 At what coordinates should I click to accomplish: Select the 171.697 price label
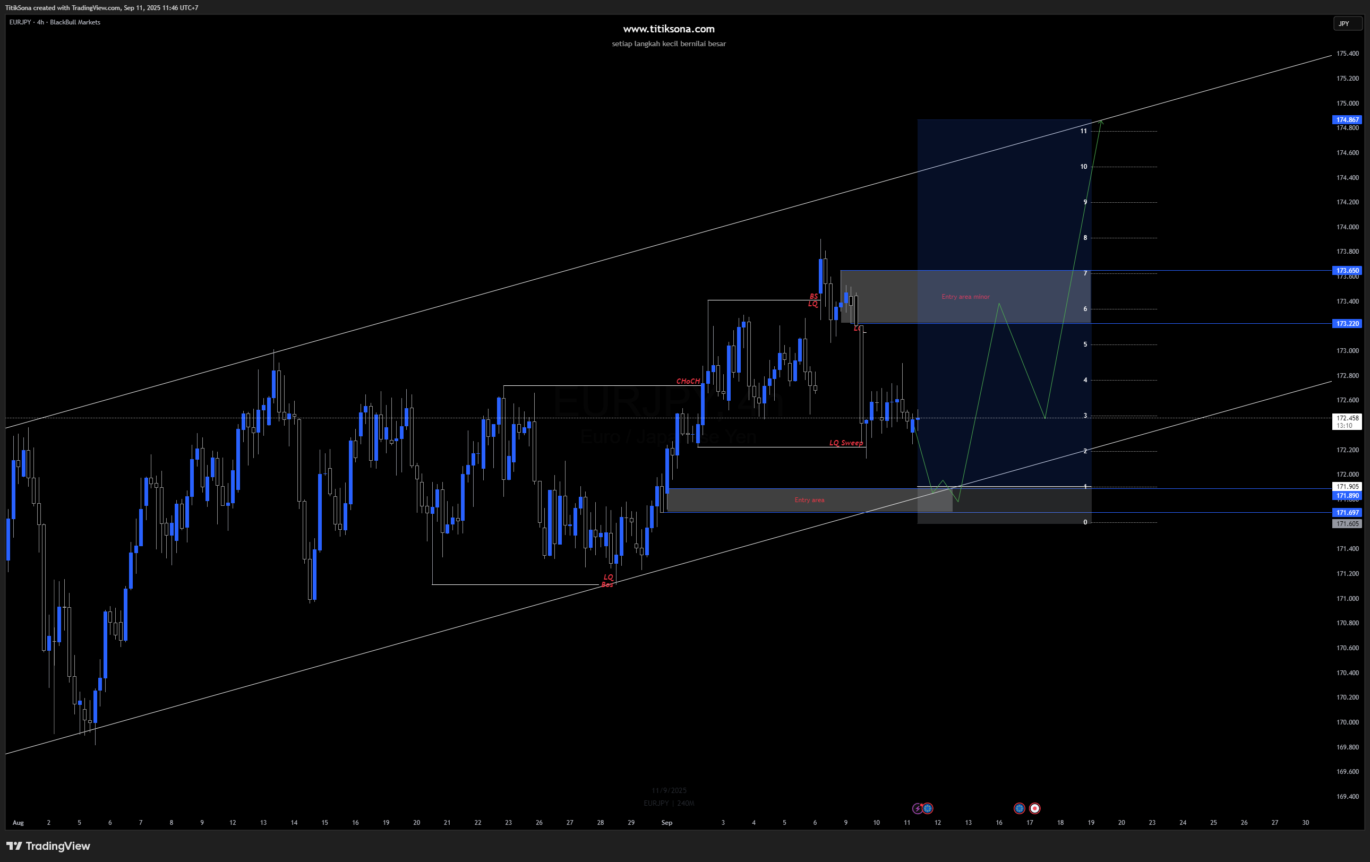click(1347, 512)
